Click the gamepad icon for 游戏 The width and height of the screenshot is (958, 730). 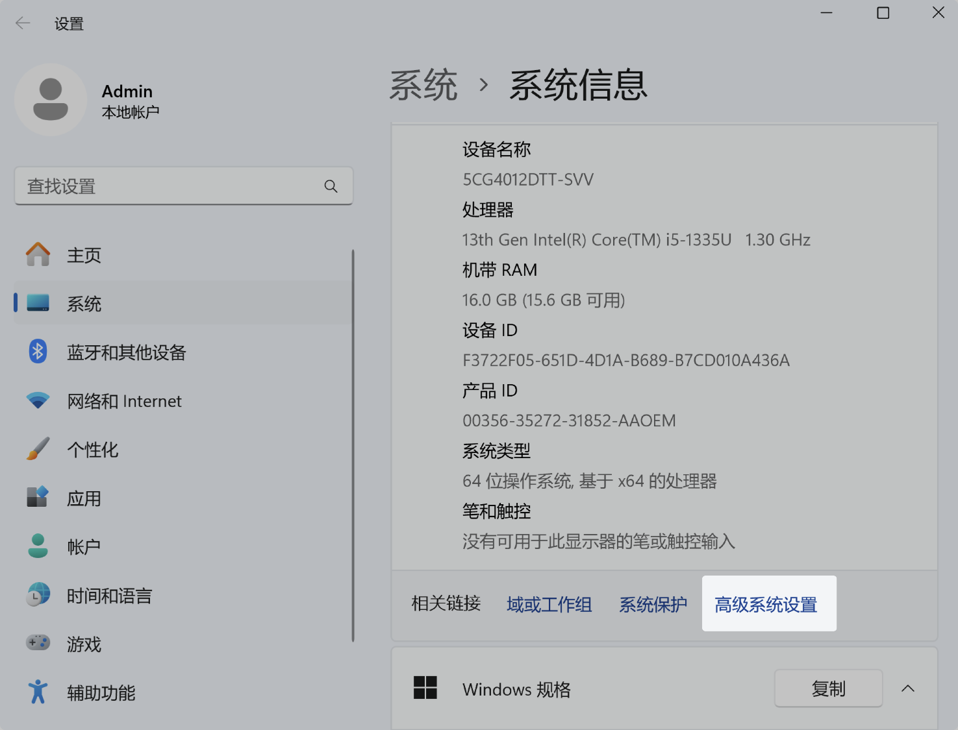(x=38, y=643)
